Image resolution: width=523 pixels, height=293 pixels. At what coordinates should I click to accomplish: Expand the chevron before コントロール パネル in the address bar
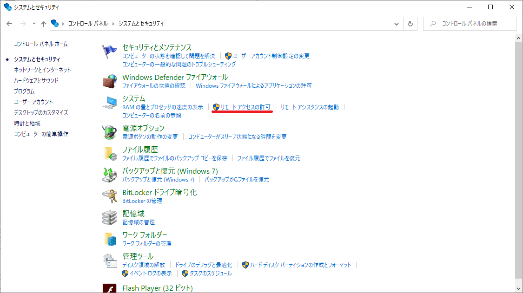tap(63, 24)
